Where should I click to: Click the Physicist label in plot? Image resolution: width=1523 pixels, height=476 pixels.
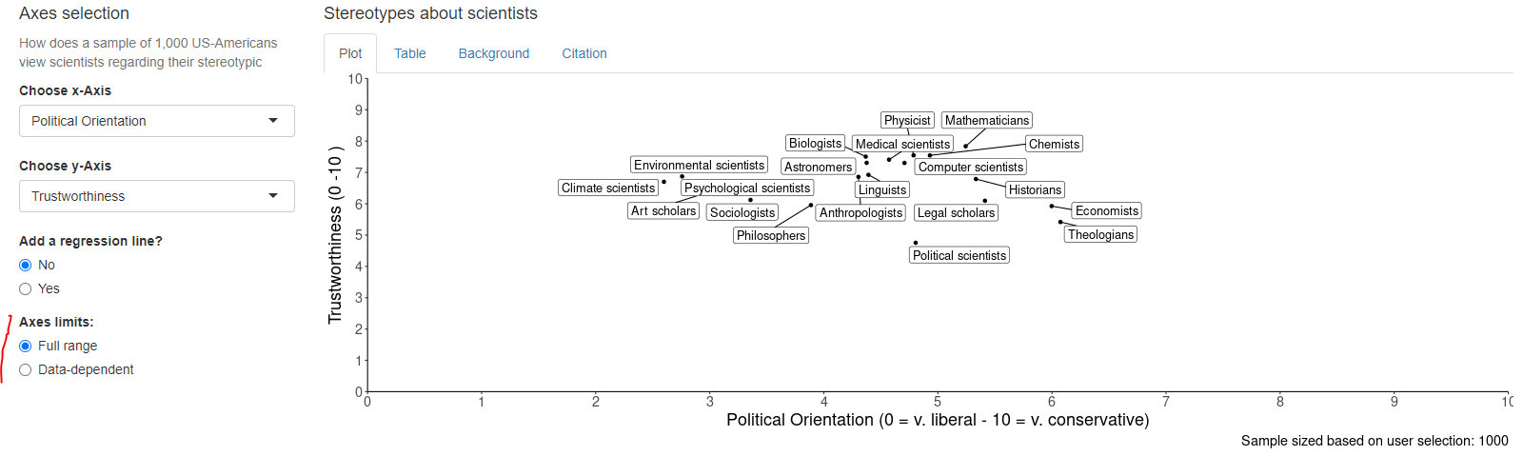(907, 120)
